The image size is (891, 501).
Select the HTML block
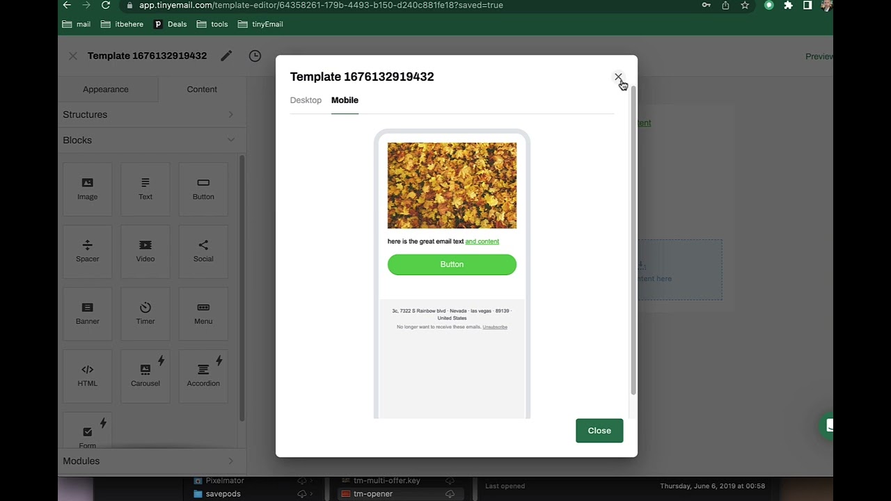coord(88,376)
